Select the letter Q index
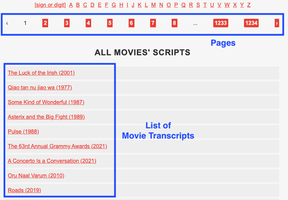This screenshot has width=288, height=200. coord(183,5)
